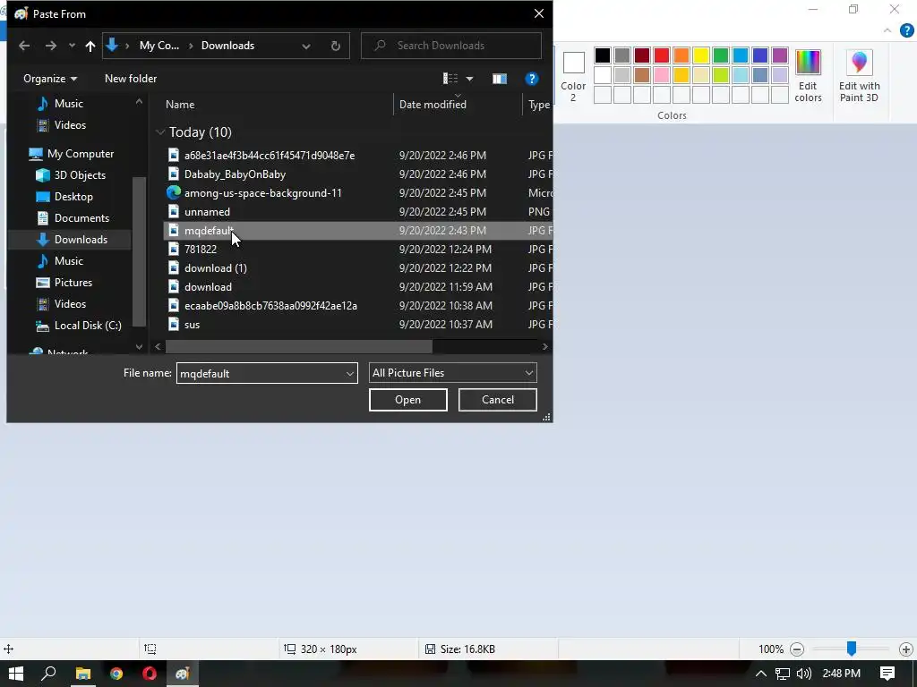Open Desktop in navigation pane
This screenshot has width=917, height=687.
[73, 197]
